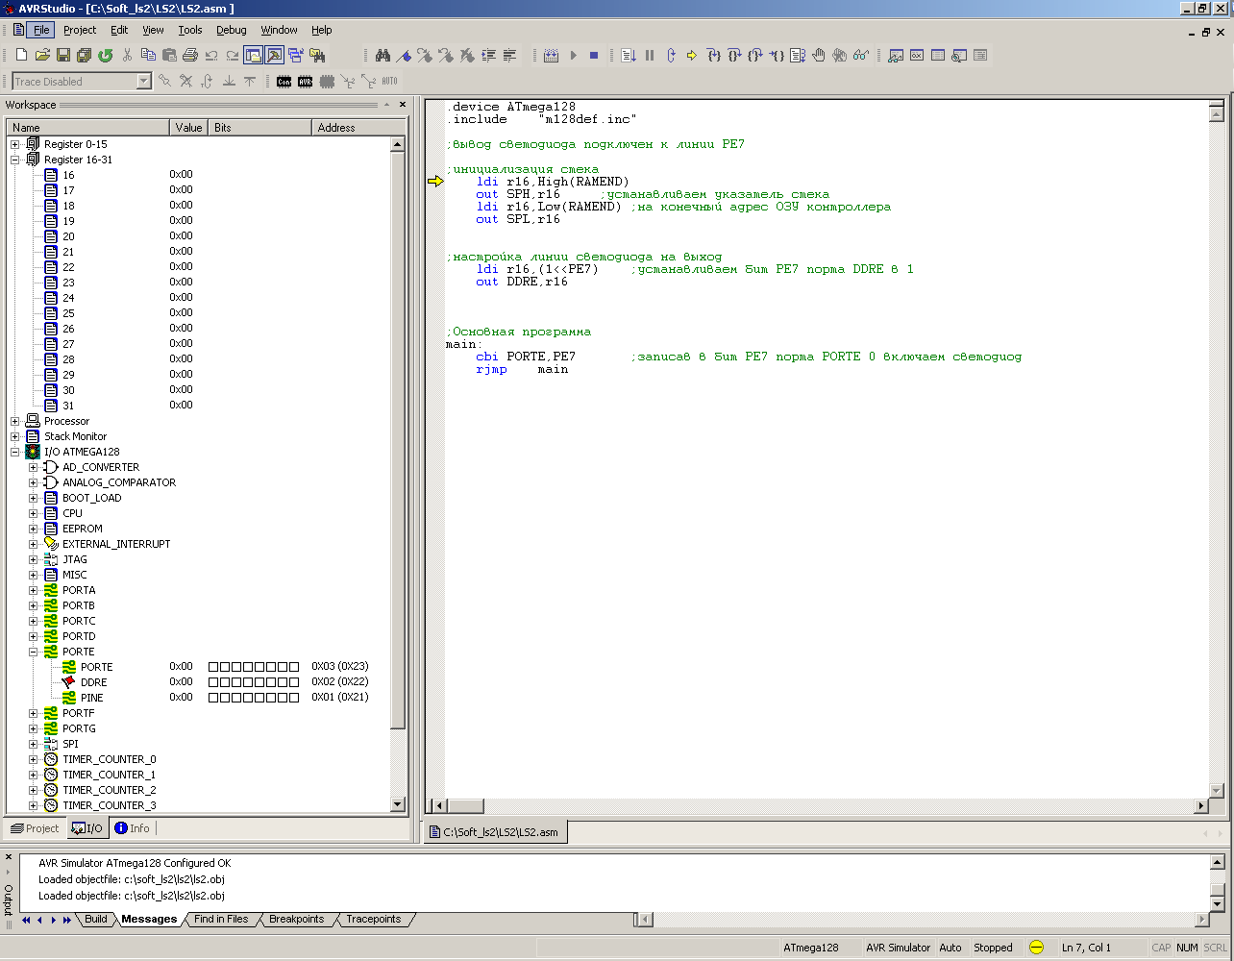1234x961 pixels.
Task: Click the Cut scissors icon
Action: point(127,55)
